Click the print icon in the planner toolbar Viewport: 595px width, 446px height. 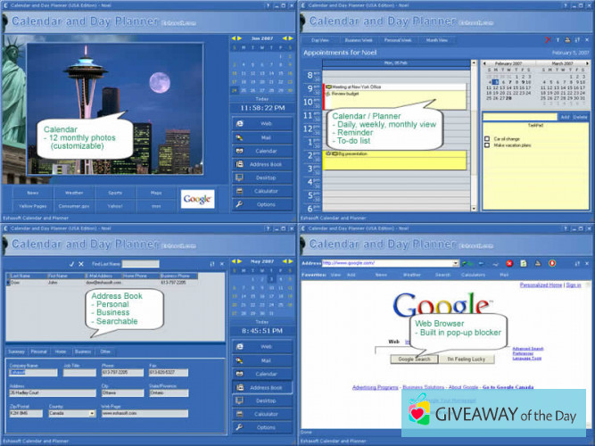click(567, 40)
